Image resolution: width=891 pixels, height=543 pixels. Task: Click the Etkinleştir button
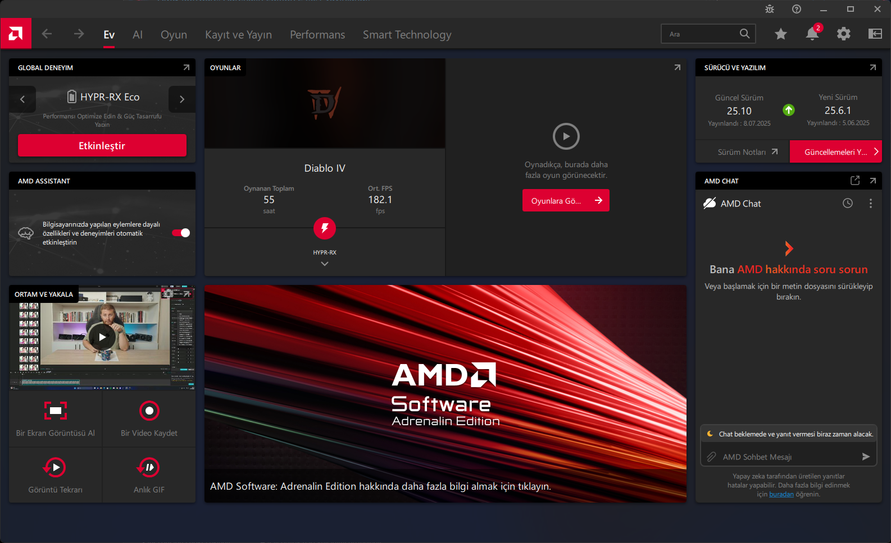[x=102, y=145]
